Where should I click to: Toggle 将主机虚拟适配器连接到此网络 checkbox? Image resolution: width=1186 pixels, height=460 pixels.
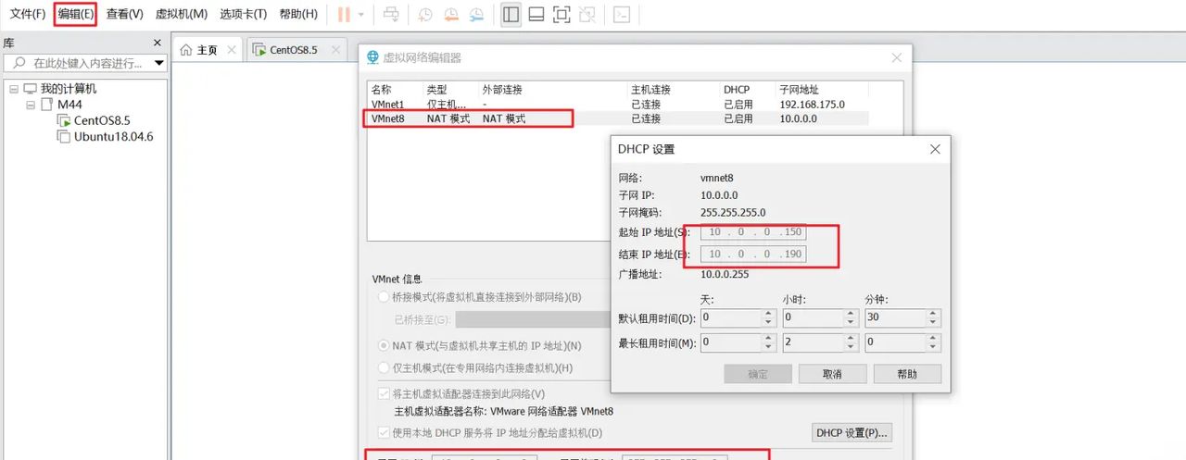pyautogui.click(x=384, y=394)
